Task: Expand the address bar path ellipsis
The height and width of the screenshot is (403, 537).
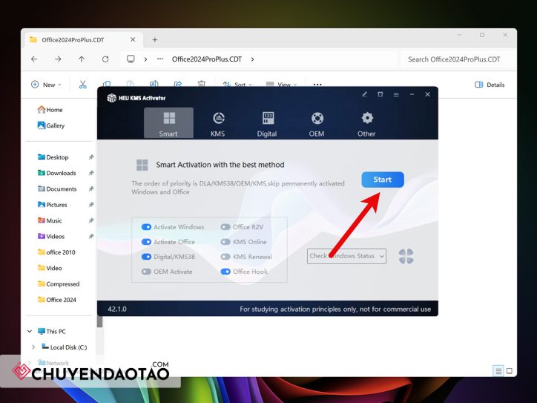Action: click(160, 59)
